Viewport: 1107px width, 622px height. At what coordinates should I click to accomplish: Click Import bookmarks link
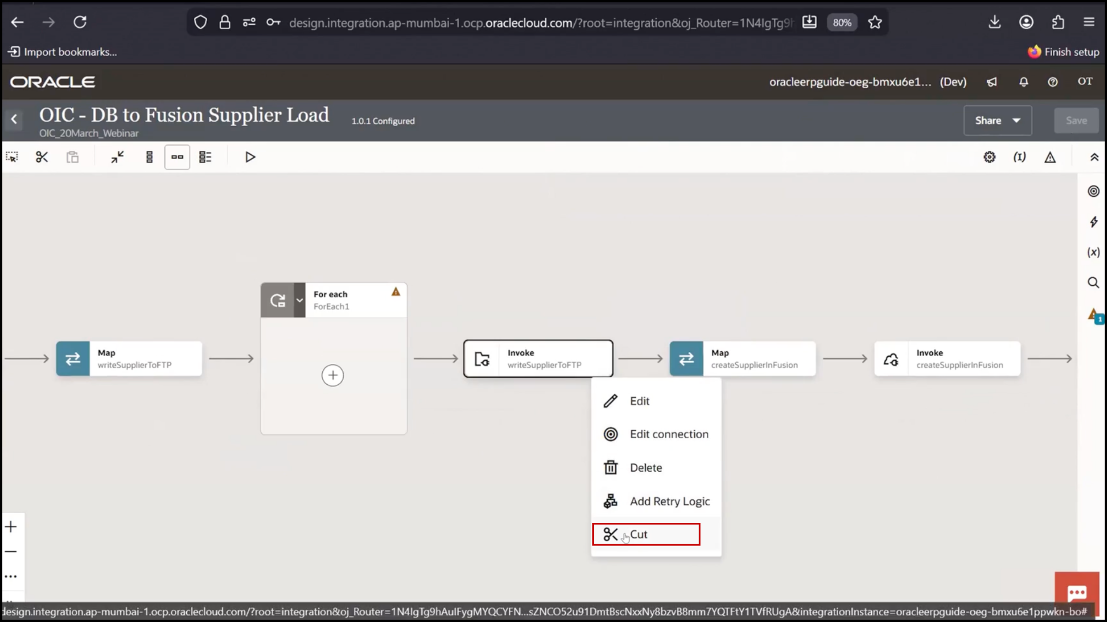tap(63, 52)
